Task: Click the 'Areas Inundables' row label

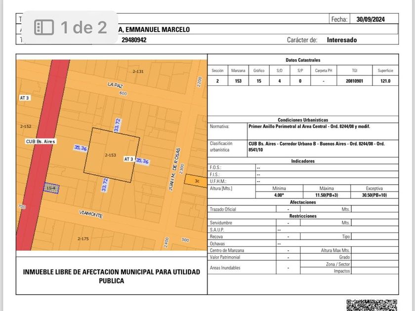Action: pyautogui.click(x=225, y=268)
